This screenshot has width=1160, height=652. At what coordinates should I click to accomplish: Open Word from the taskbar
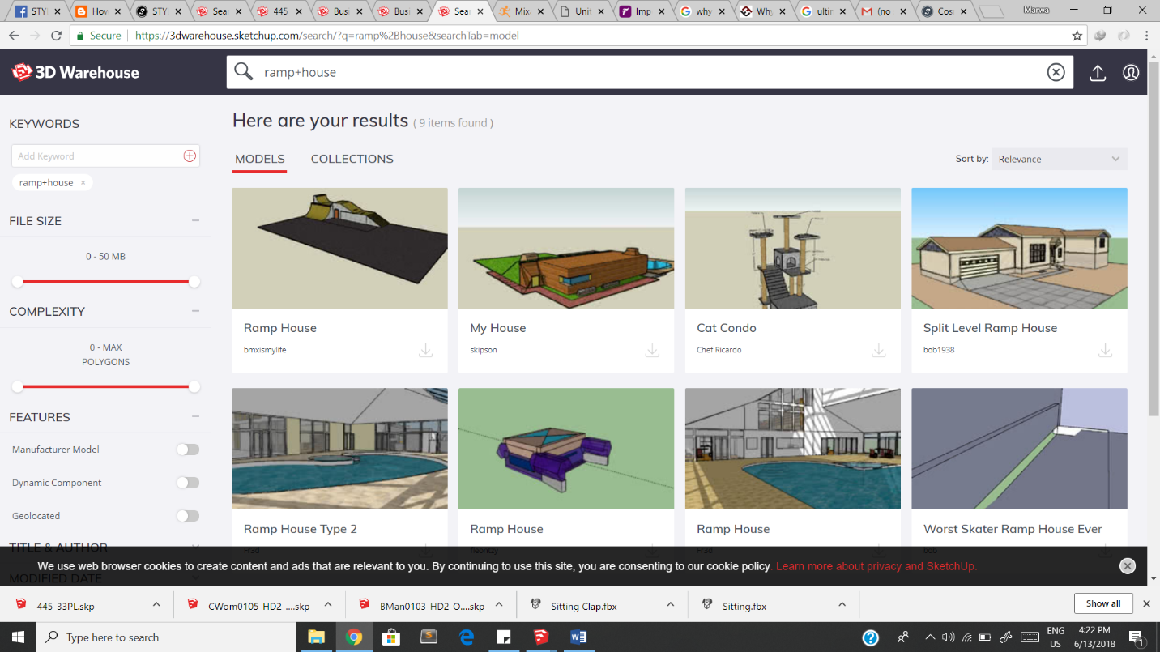(x=578, y=637)
